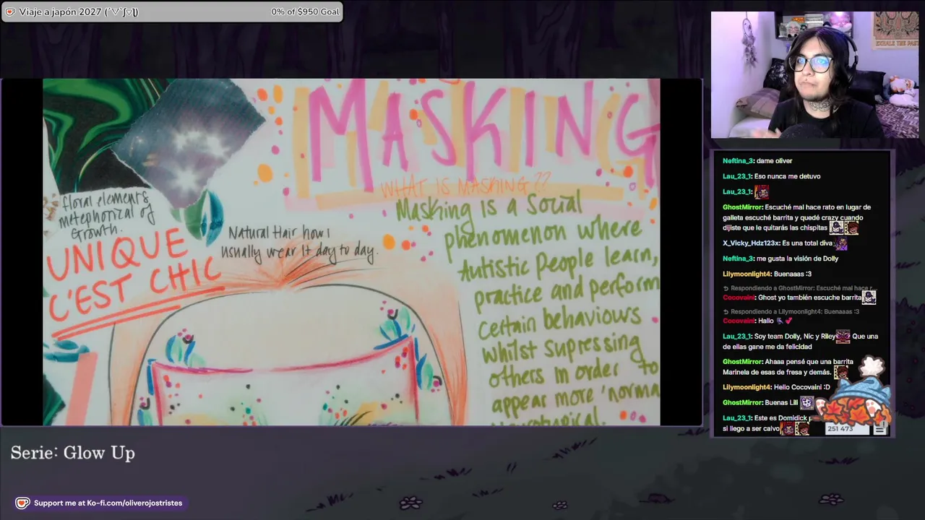Click the Masking video in the main stream area
Image resolution: width=925 pixels, height=520 pixels.
click(351, 252)
